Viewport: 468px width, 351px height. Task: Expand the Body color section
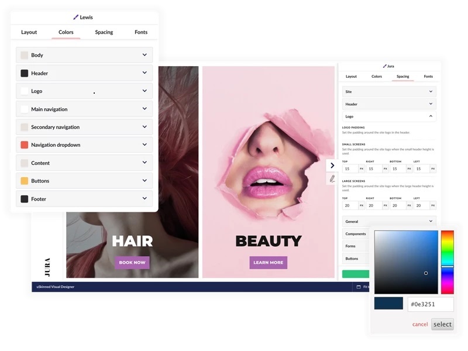pos(144,55)
